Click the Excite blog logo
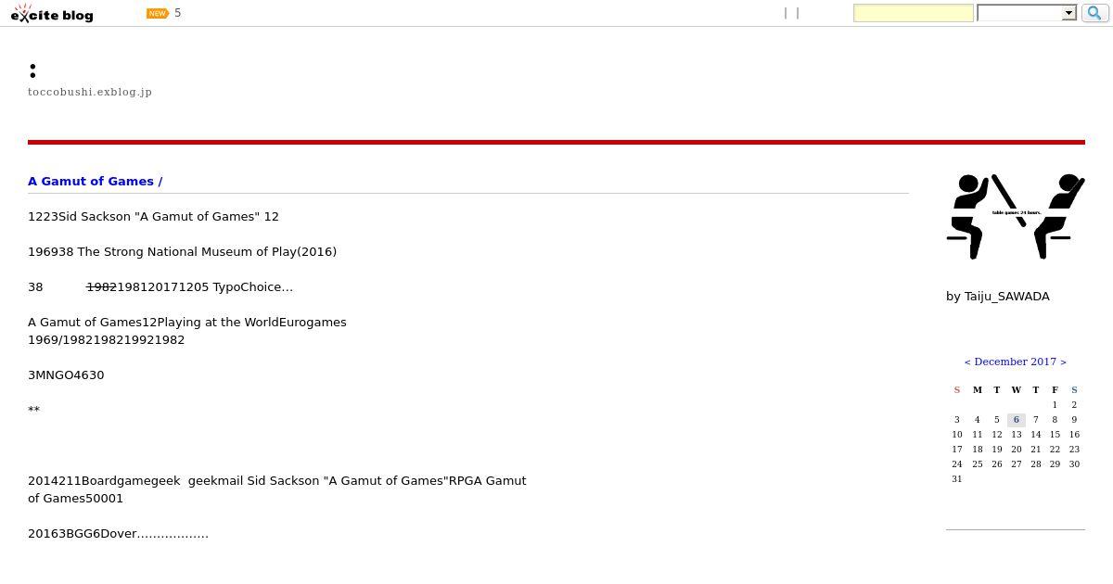The image size is (1113, 584). (x=52, y=13)
